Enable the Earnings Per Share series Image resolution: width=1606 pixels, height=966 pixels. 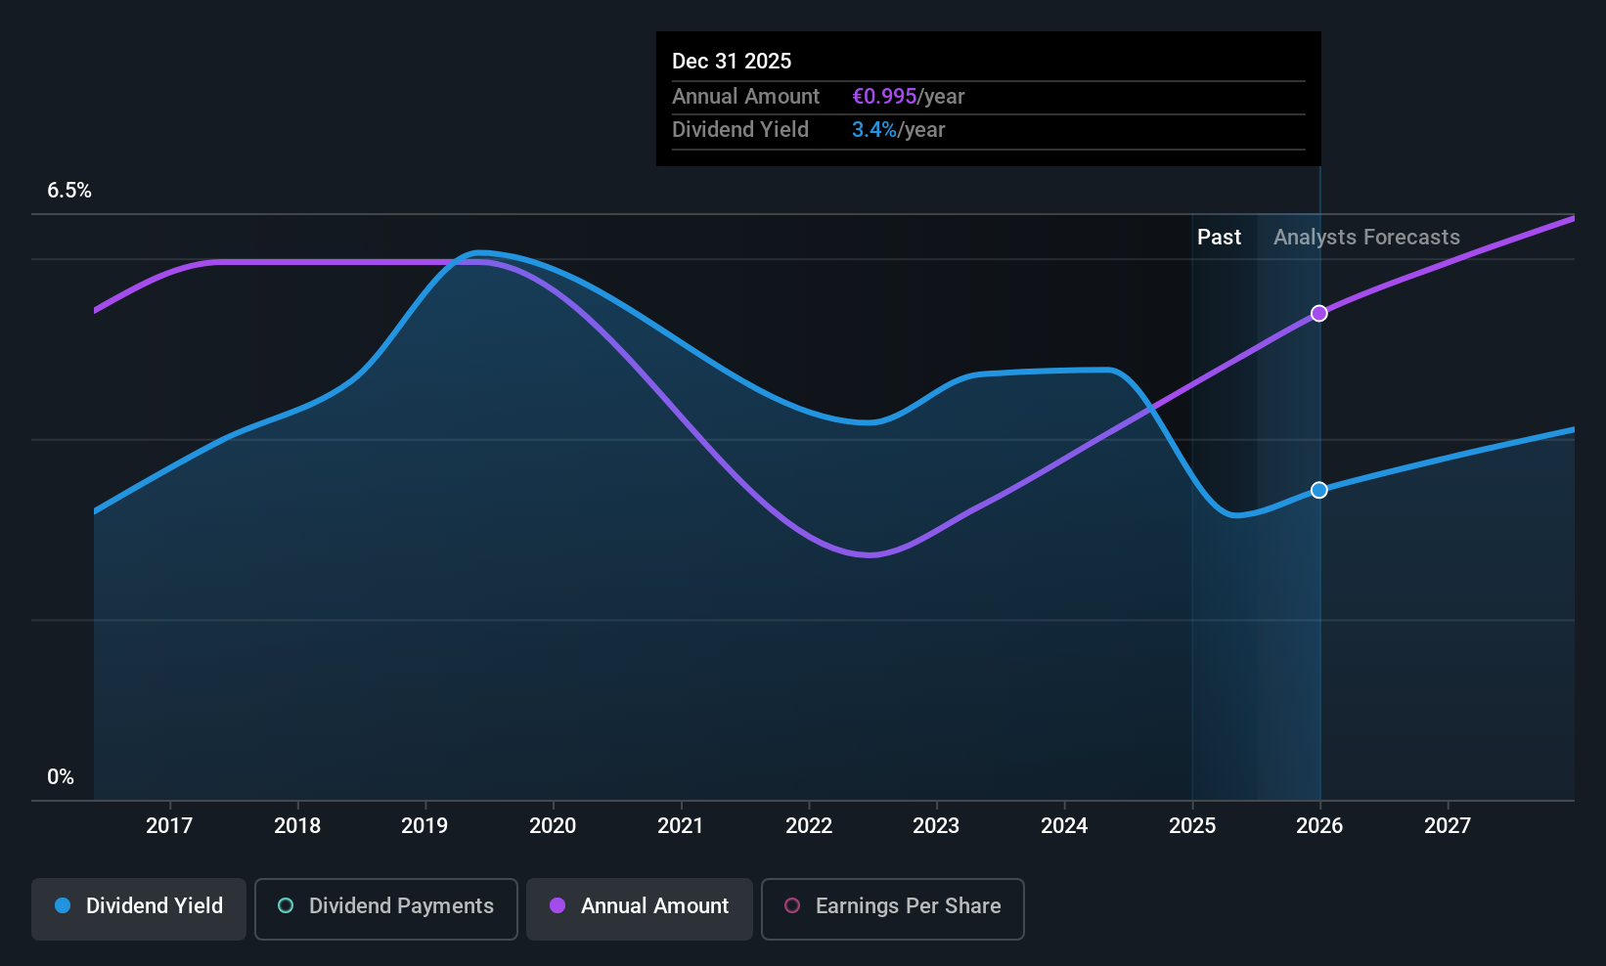click(x=893, y=909)
